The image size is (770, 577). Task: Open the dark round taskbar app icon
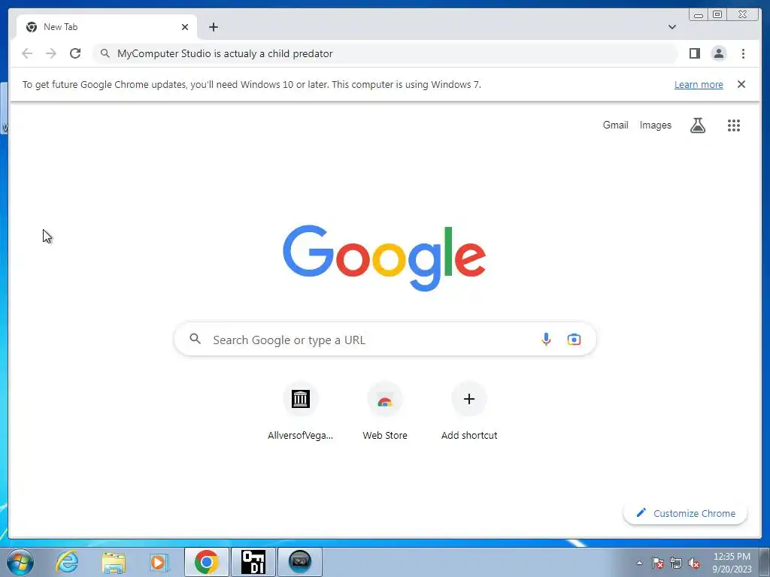pos(300,562)
